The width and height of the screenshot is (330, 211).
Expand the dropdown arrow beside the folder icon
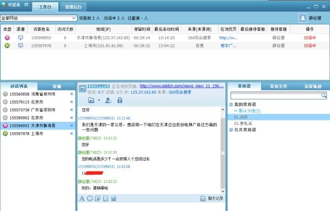pyautogui.click(x=98, y=100)
